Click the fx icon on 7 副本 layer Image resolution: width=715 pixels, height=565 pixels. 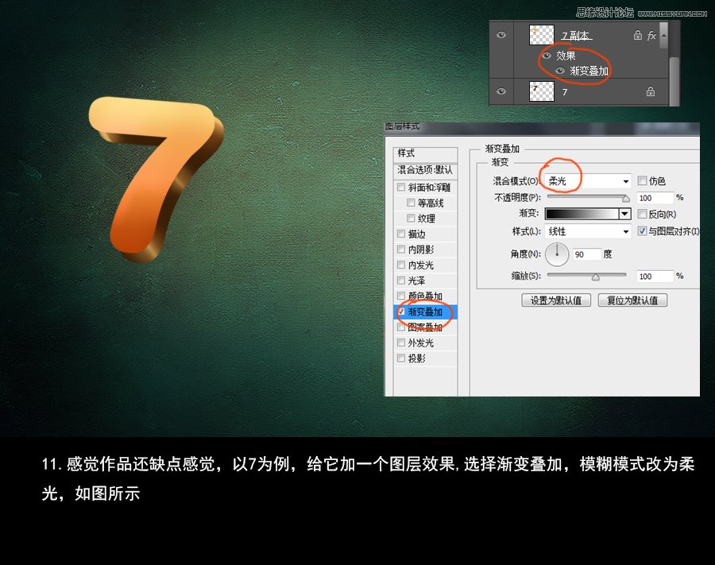point(651,35)
